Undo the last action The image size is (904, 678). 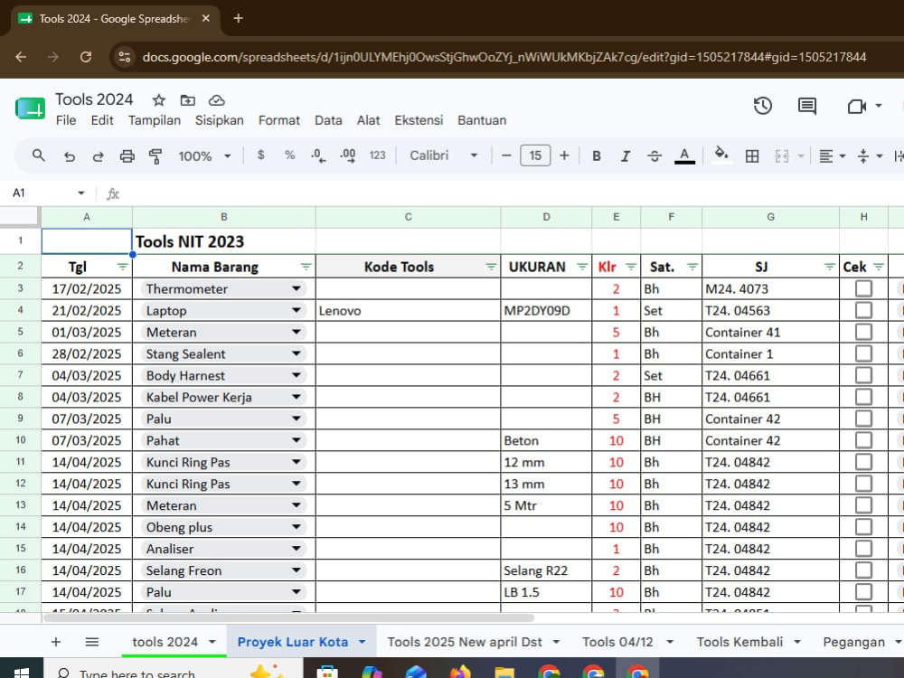point(70,156)
